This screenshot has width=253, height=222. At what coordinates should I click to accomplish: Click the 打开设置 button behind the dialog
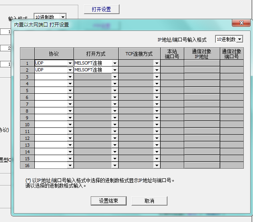tap(102, 9)
